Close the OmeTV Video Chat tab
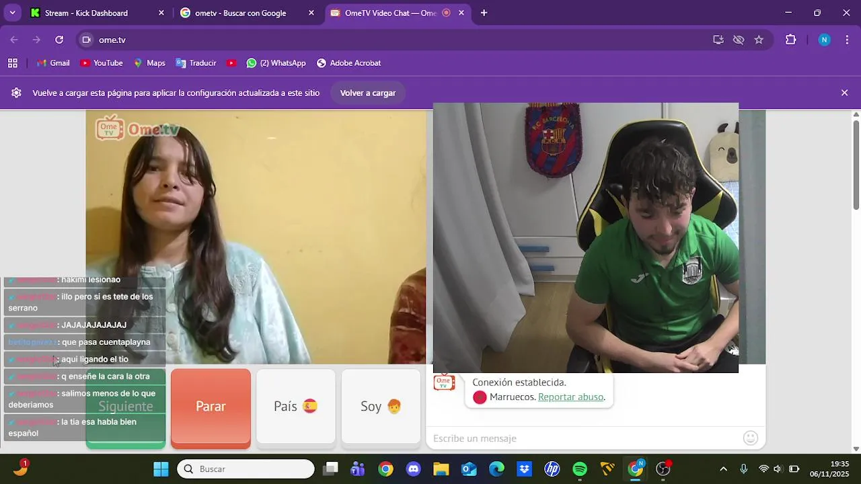This screenshot has height=484, width=861. click(x=461, y=13)
